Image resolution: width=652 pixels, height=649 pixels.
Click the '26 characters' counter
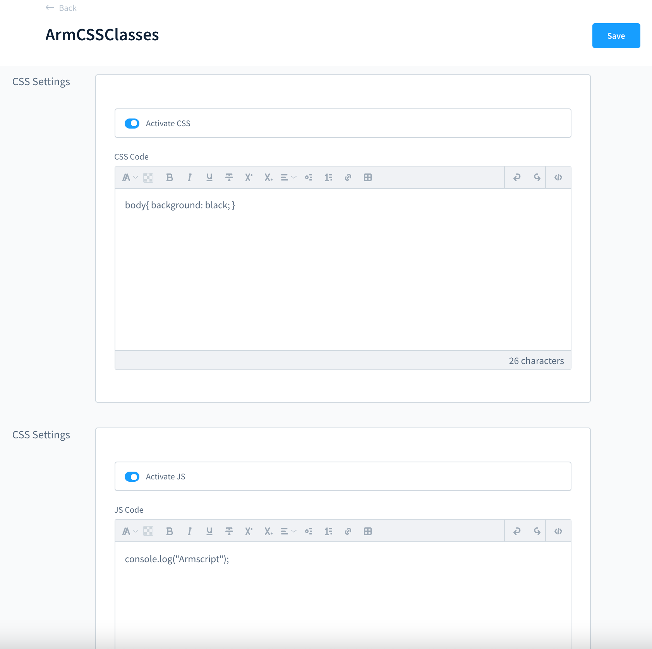[x=536, y=361]
